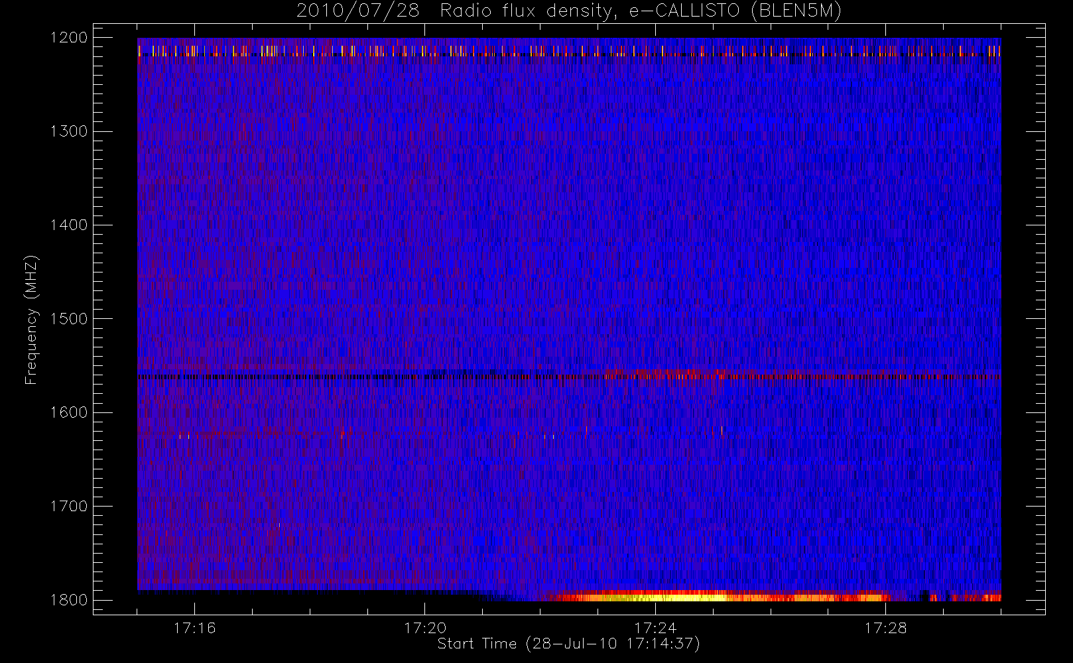This screenshot has width=1073, height=663.
Task: Select the 1200 frequency tick label
Action: [x=69, y=38]
